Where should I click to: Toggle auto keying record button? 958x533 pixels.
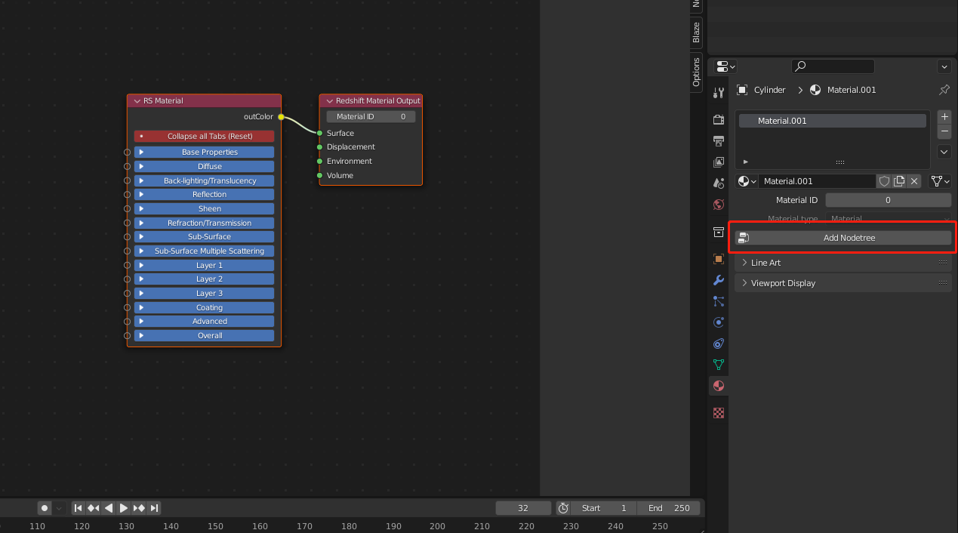[45, 508]
